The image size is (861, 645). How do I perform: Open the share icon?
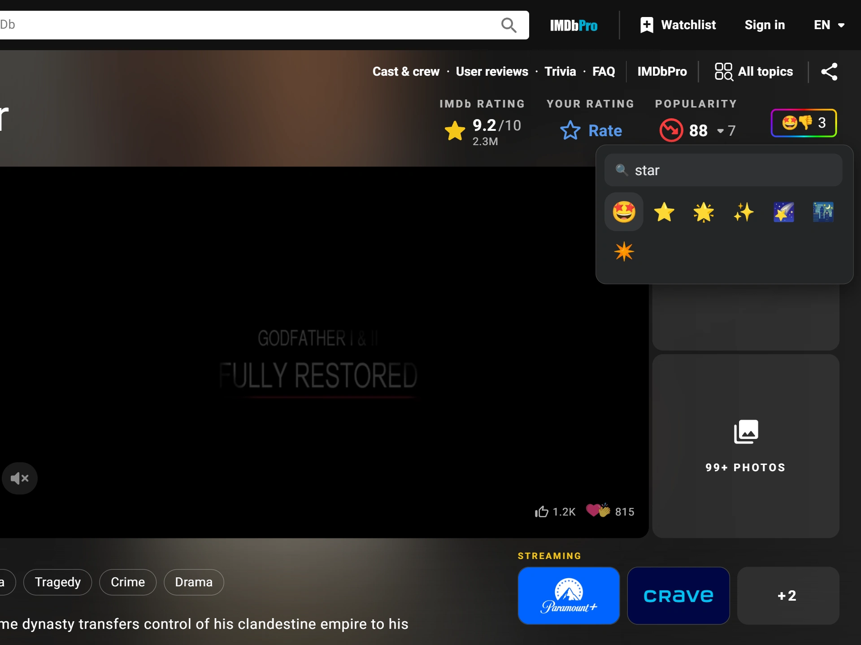click(x=829, y=72)
